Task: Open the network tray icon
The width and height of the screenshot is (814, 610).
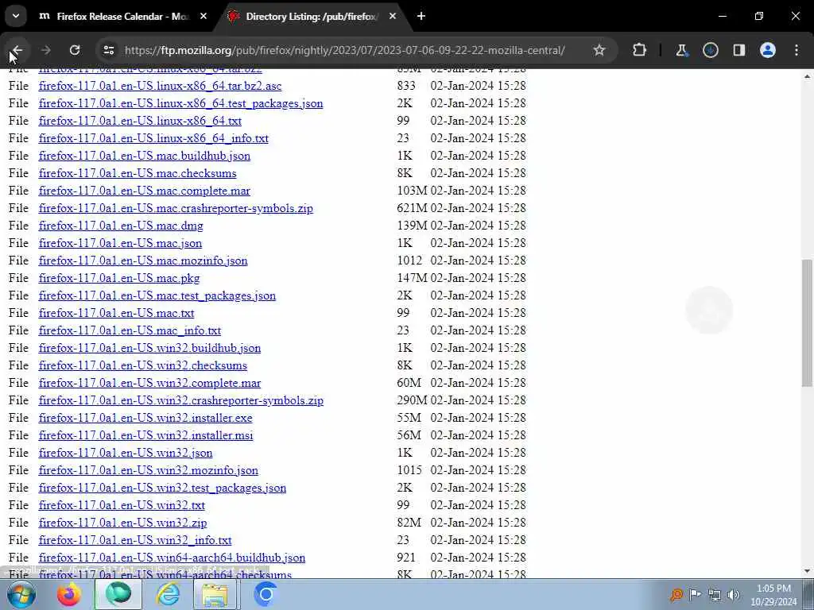Action: click(x=715, y=595)
